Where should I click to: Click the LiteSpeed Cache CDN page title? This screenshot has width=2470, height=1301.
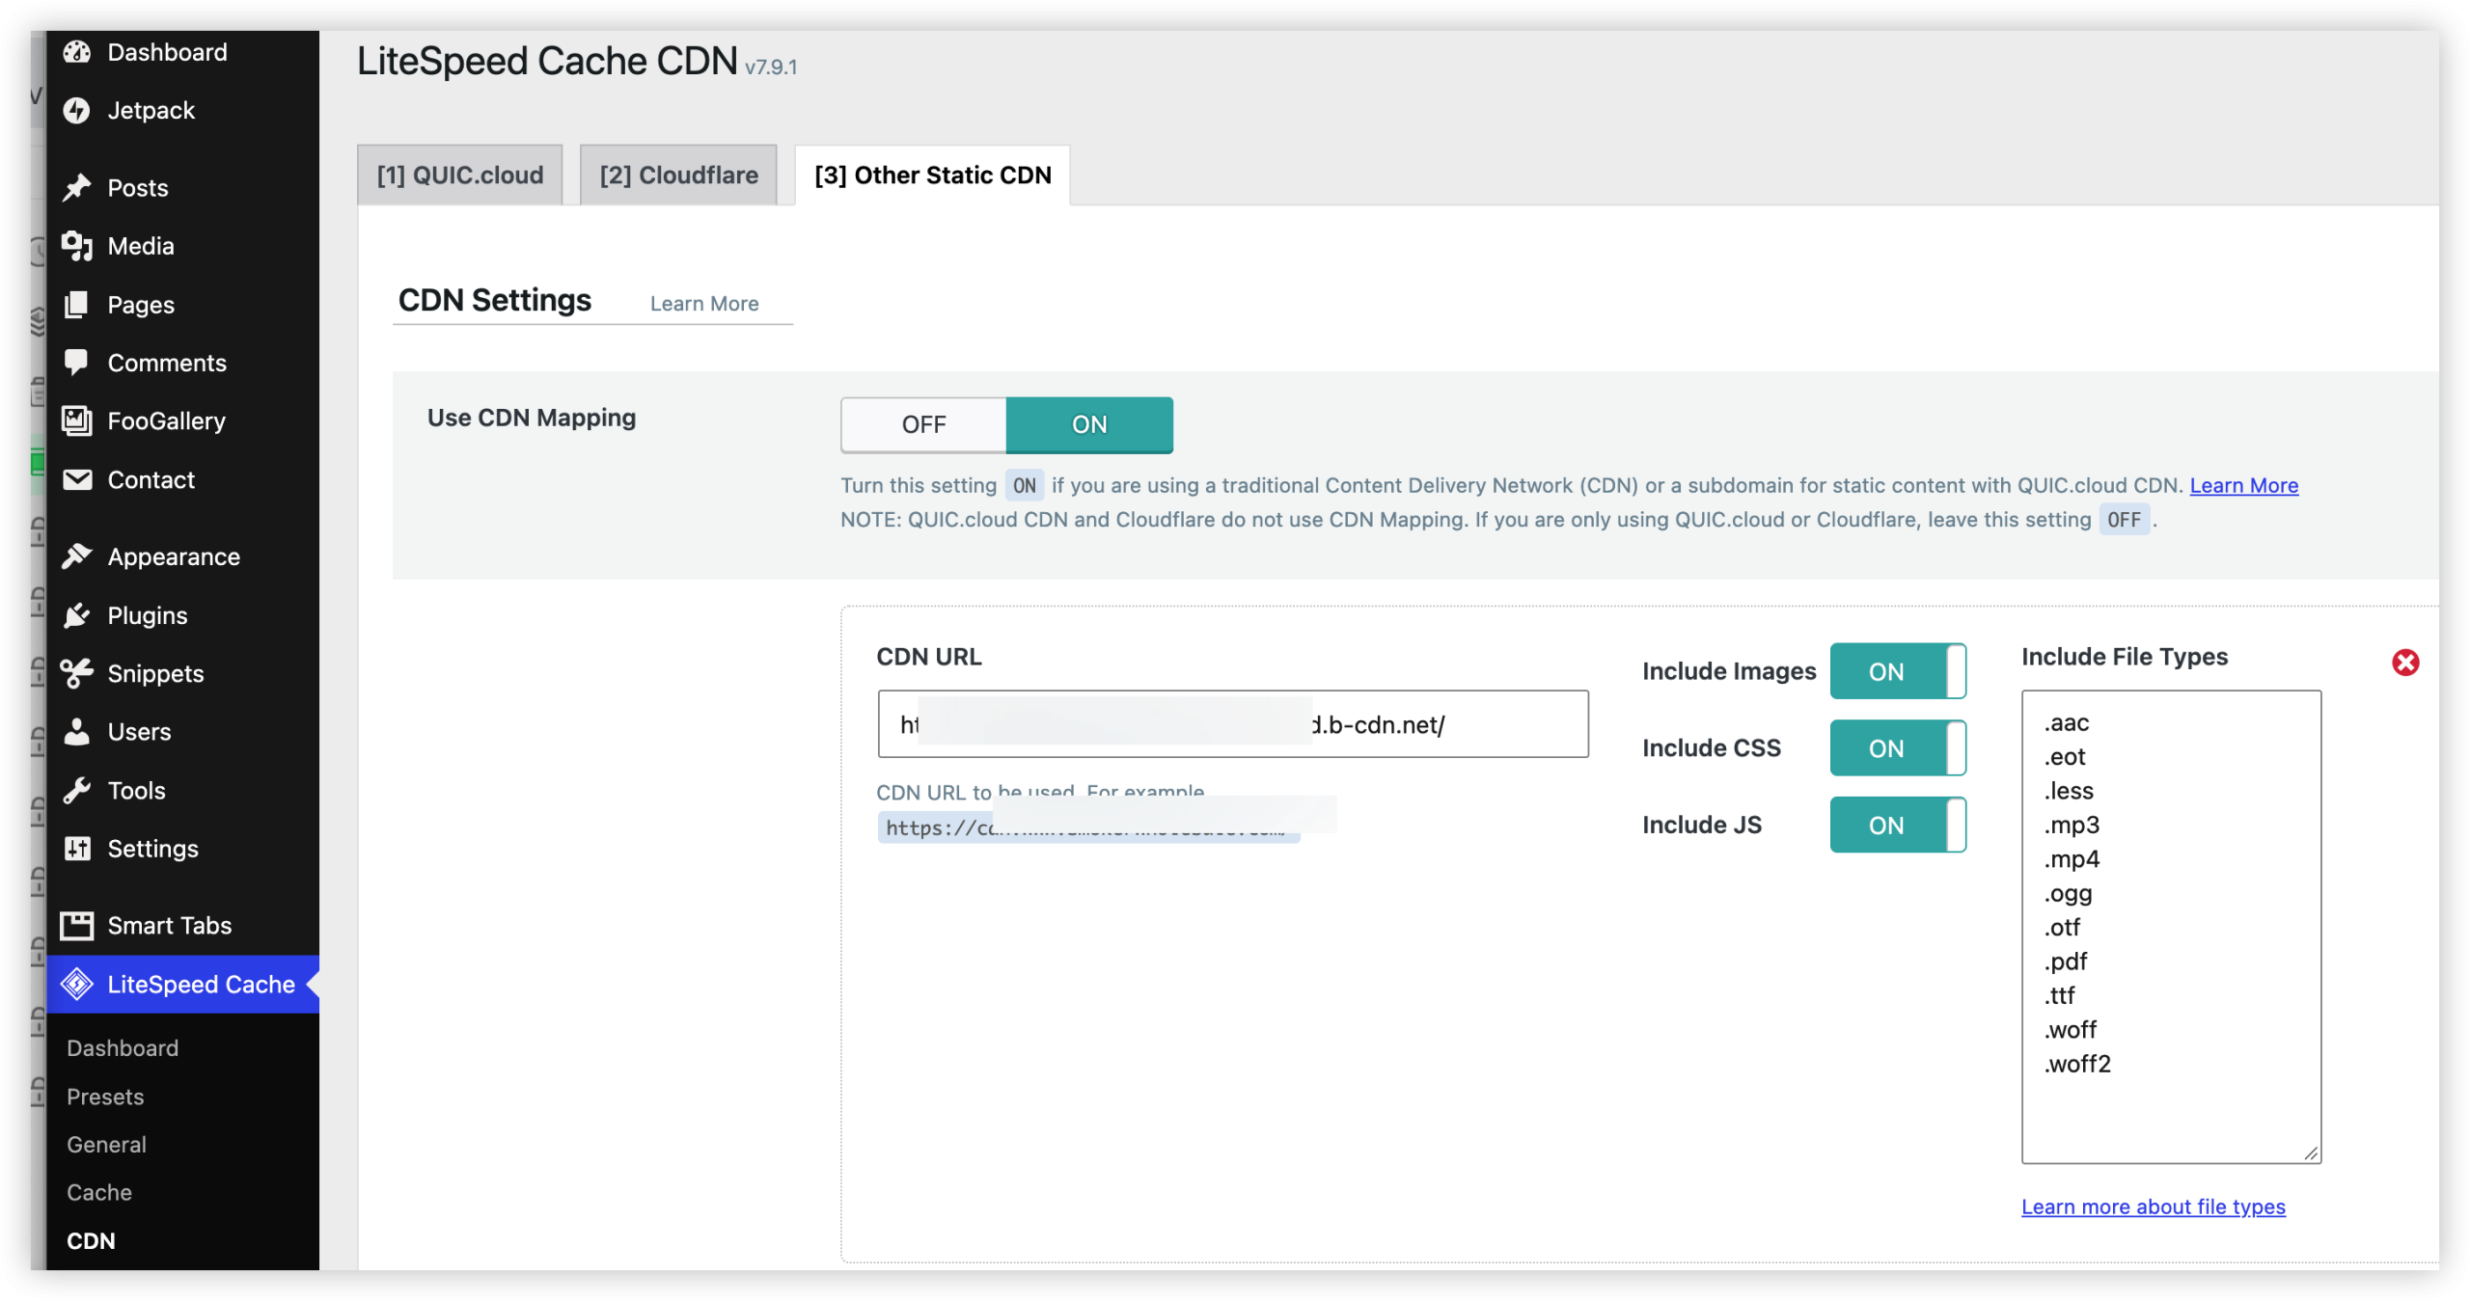click(x=547, y=61)
